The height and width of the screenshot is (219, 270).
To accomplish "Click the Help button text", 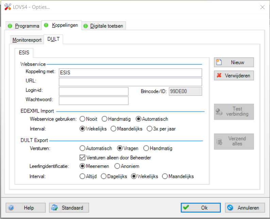I will point(29,208).
